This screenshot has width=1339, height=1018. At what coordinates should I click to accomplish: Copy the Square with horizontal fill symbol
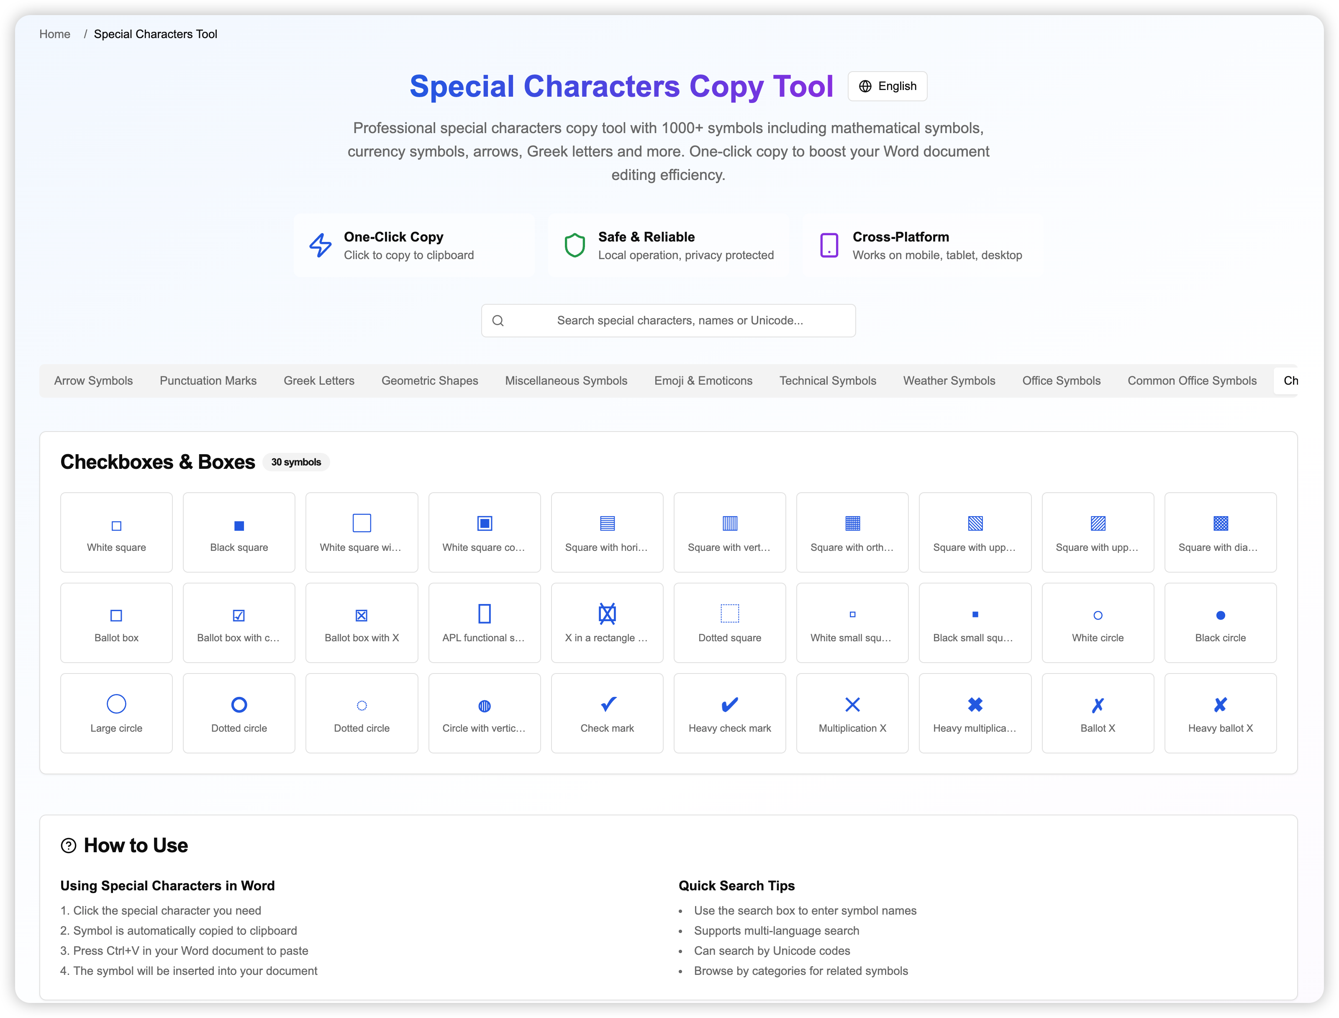(607, 532)
